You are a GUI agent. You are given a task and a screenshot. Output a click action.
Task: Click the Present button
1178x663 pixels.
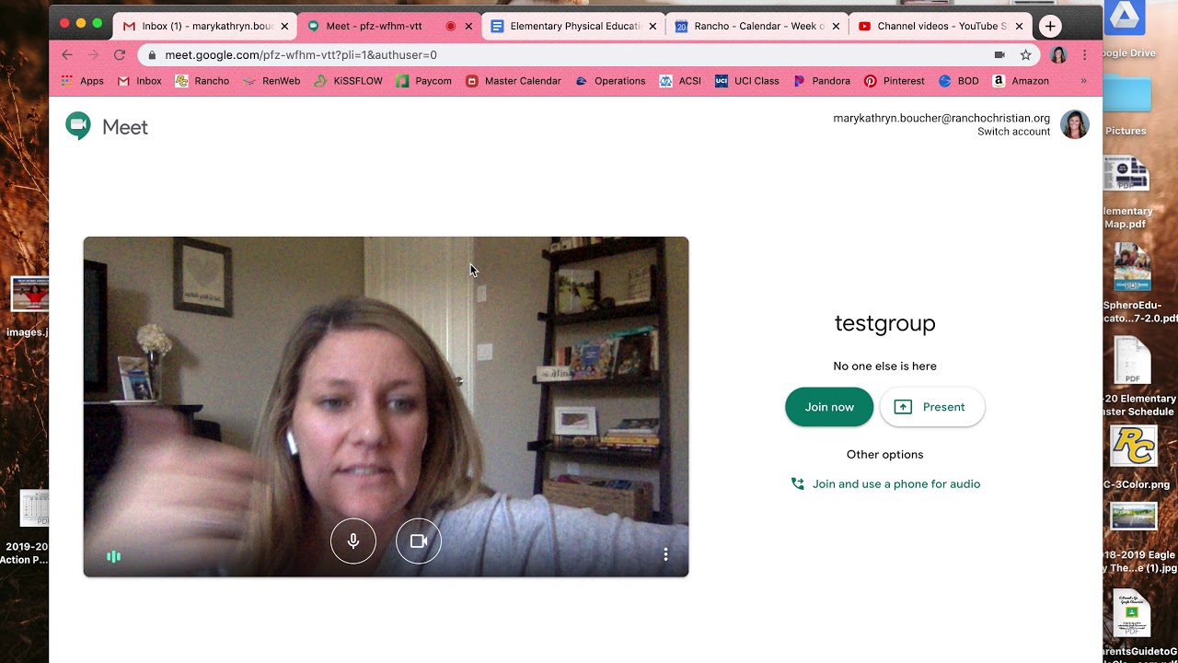click(932, 407)
